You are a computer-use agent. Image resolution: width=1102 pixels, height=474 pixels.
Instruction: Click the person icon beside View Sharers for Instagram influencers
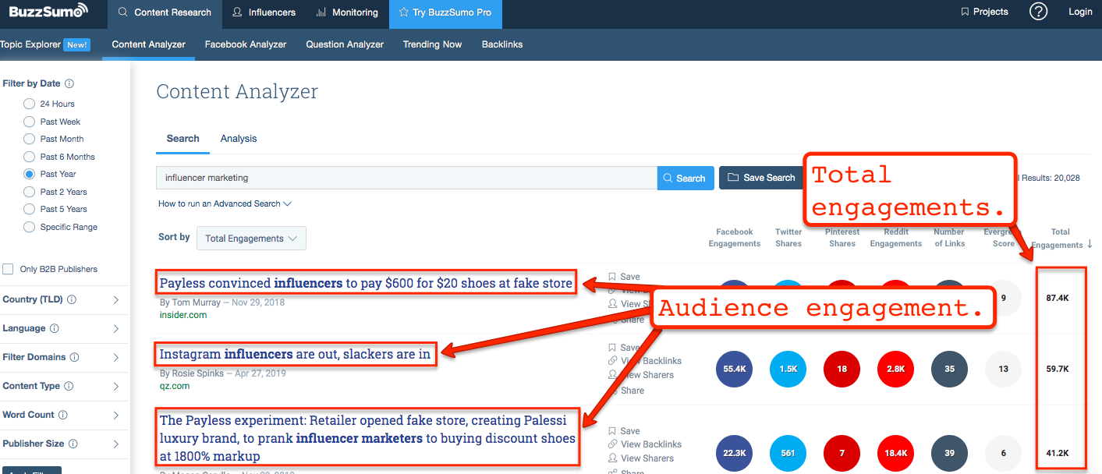[x=612, y=375]
